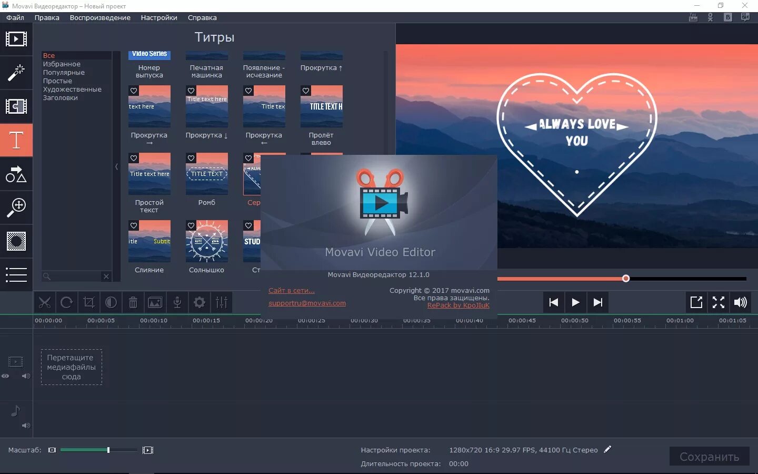Open the image properties toolbar icon

pos(155,302)
